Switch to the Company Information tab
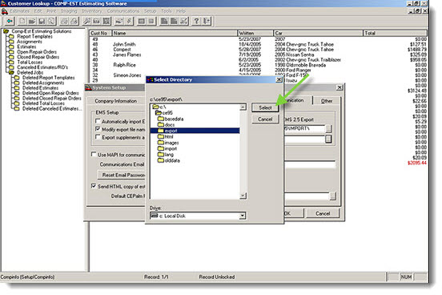Image resolution: width=442 pixels, height=295 pixels. pos(115,101)
